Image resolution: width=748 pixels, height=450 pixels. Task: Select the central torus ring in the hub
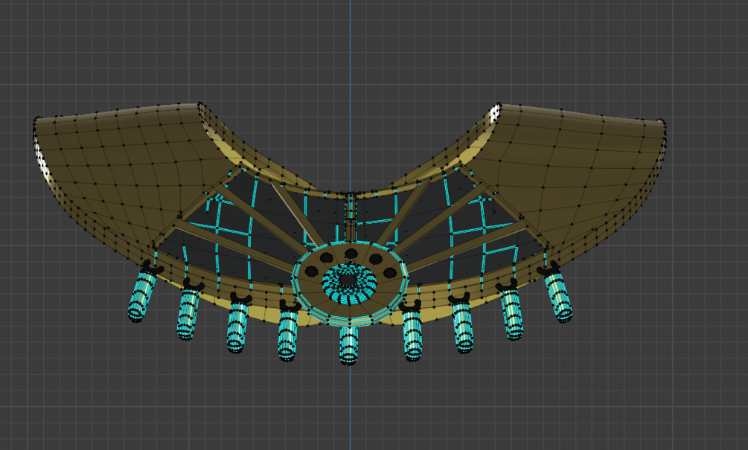350,283
